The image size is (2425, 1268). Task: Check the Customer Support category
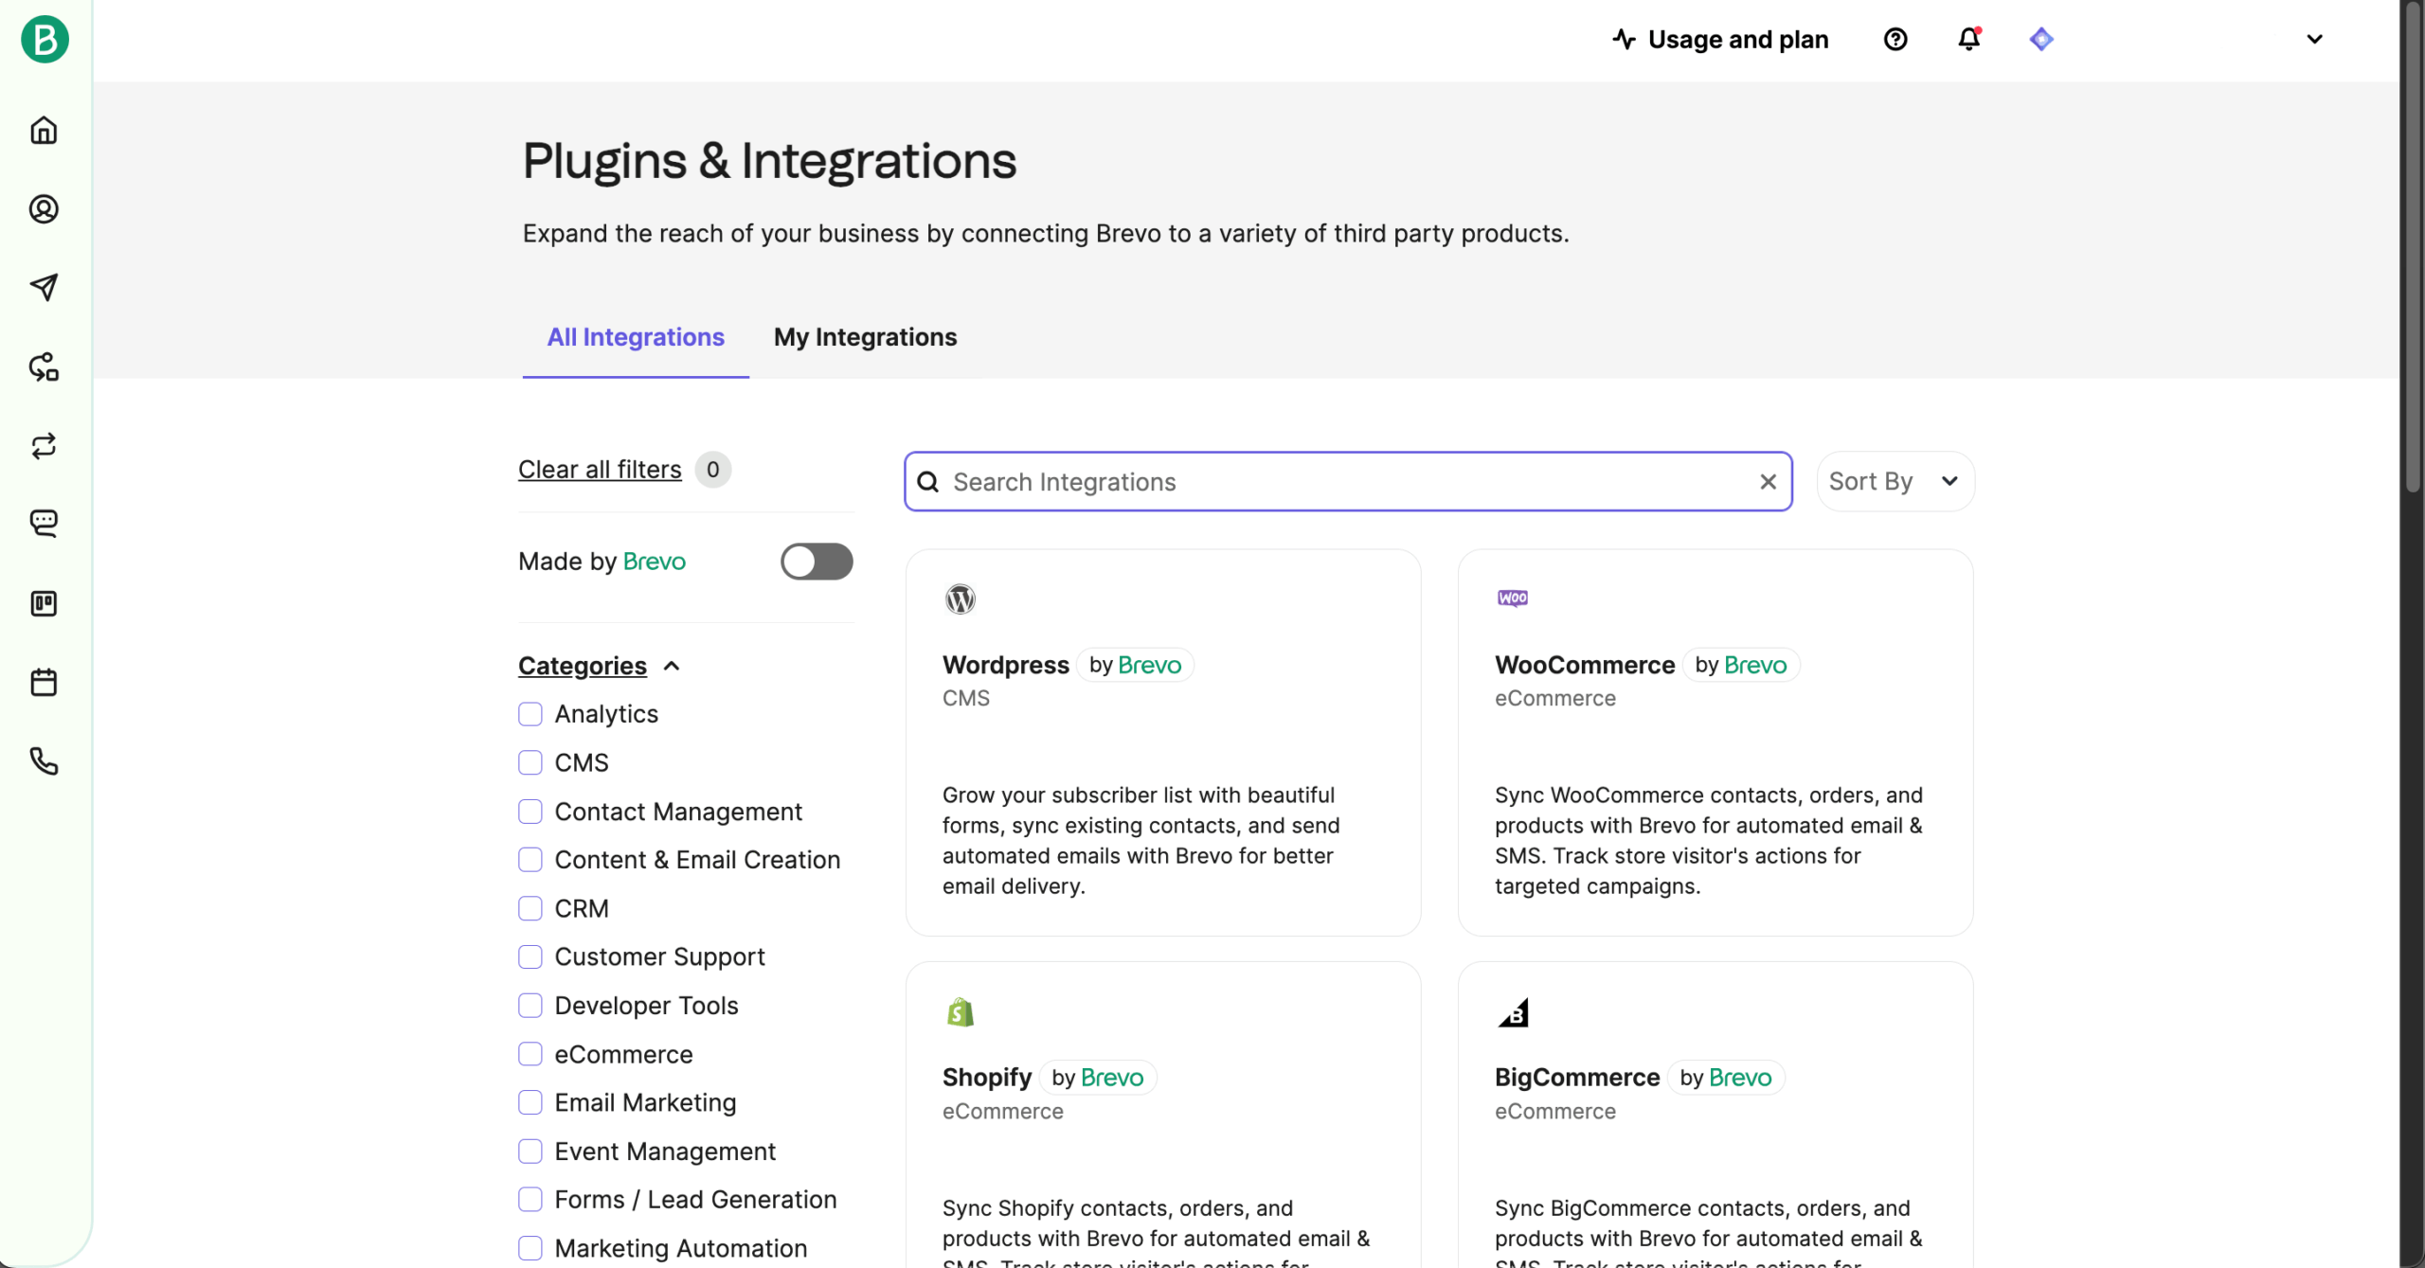(x=530, y=956)
